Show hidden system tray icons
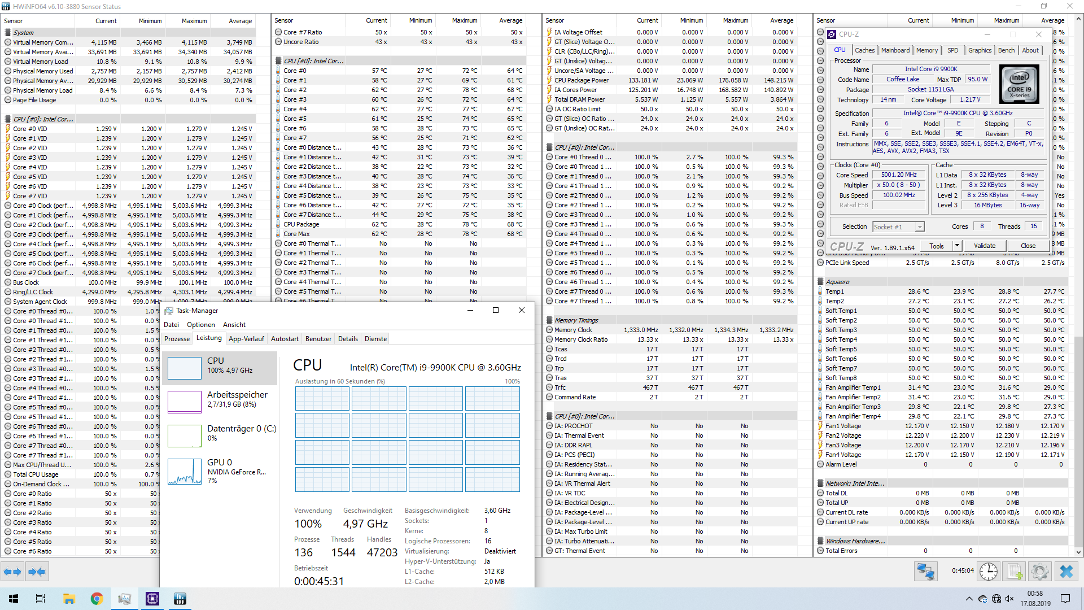The image size is (1084, 610). pos(969,599)
